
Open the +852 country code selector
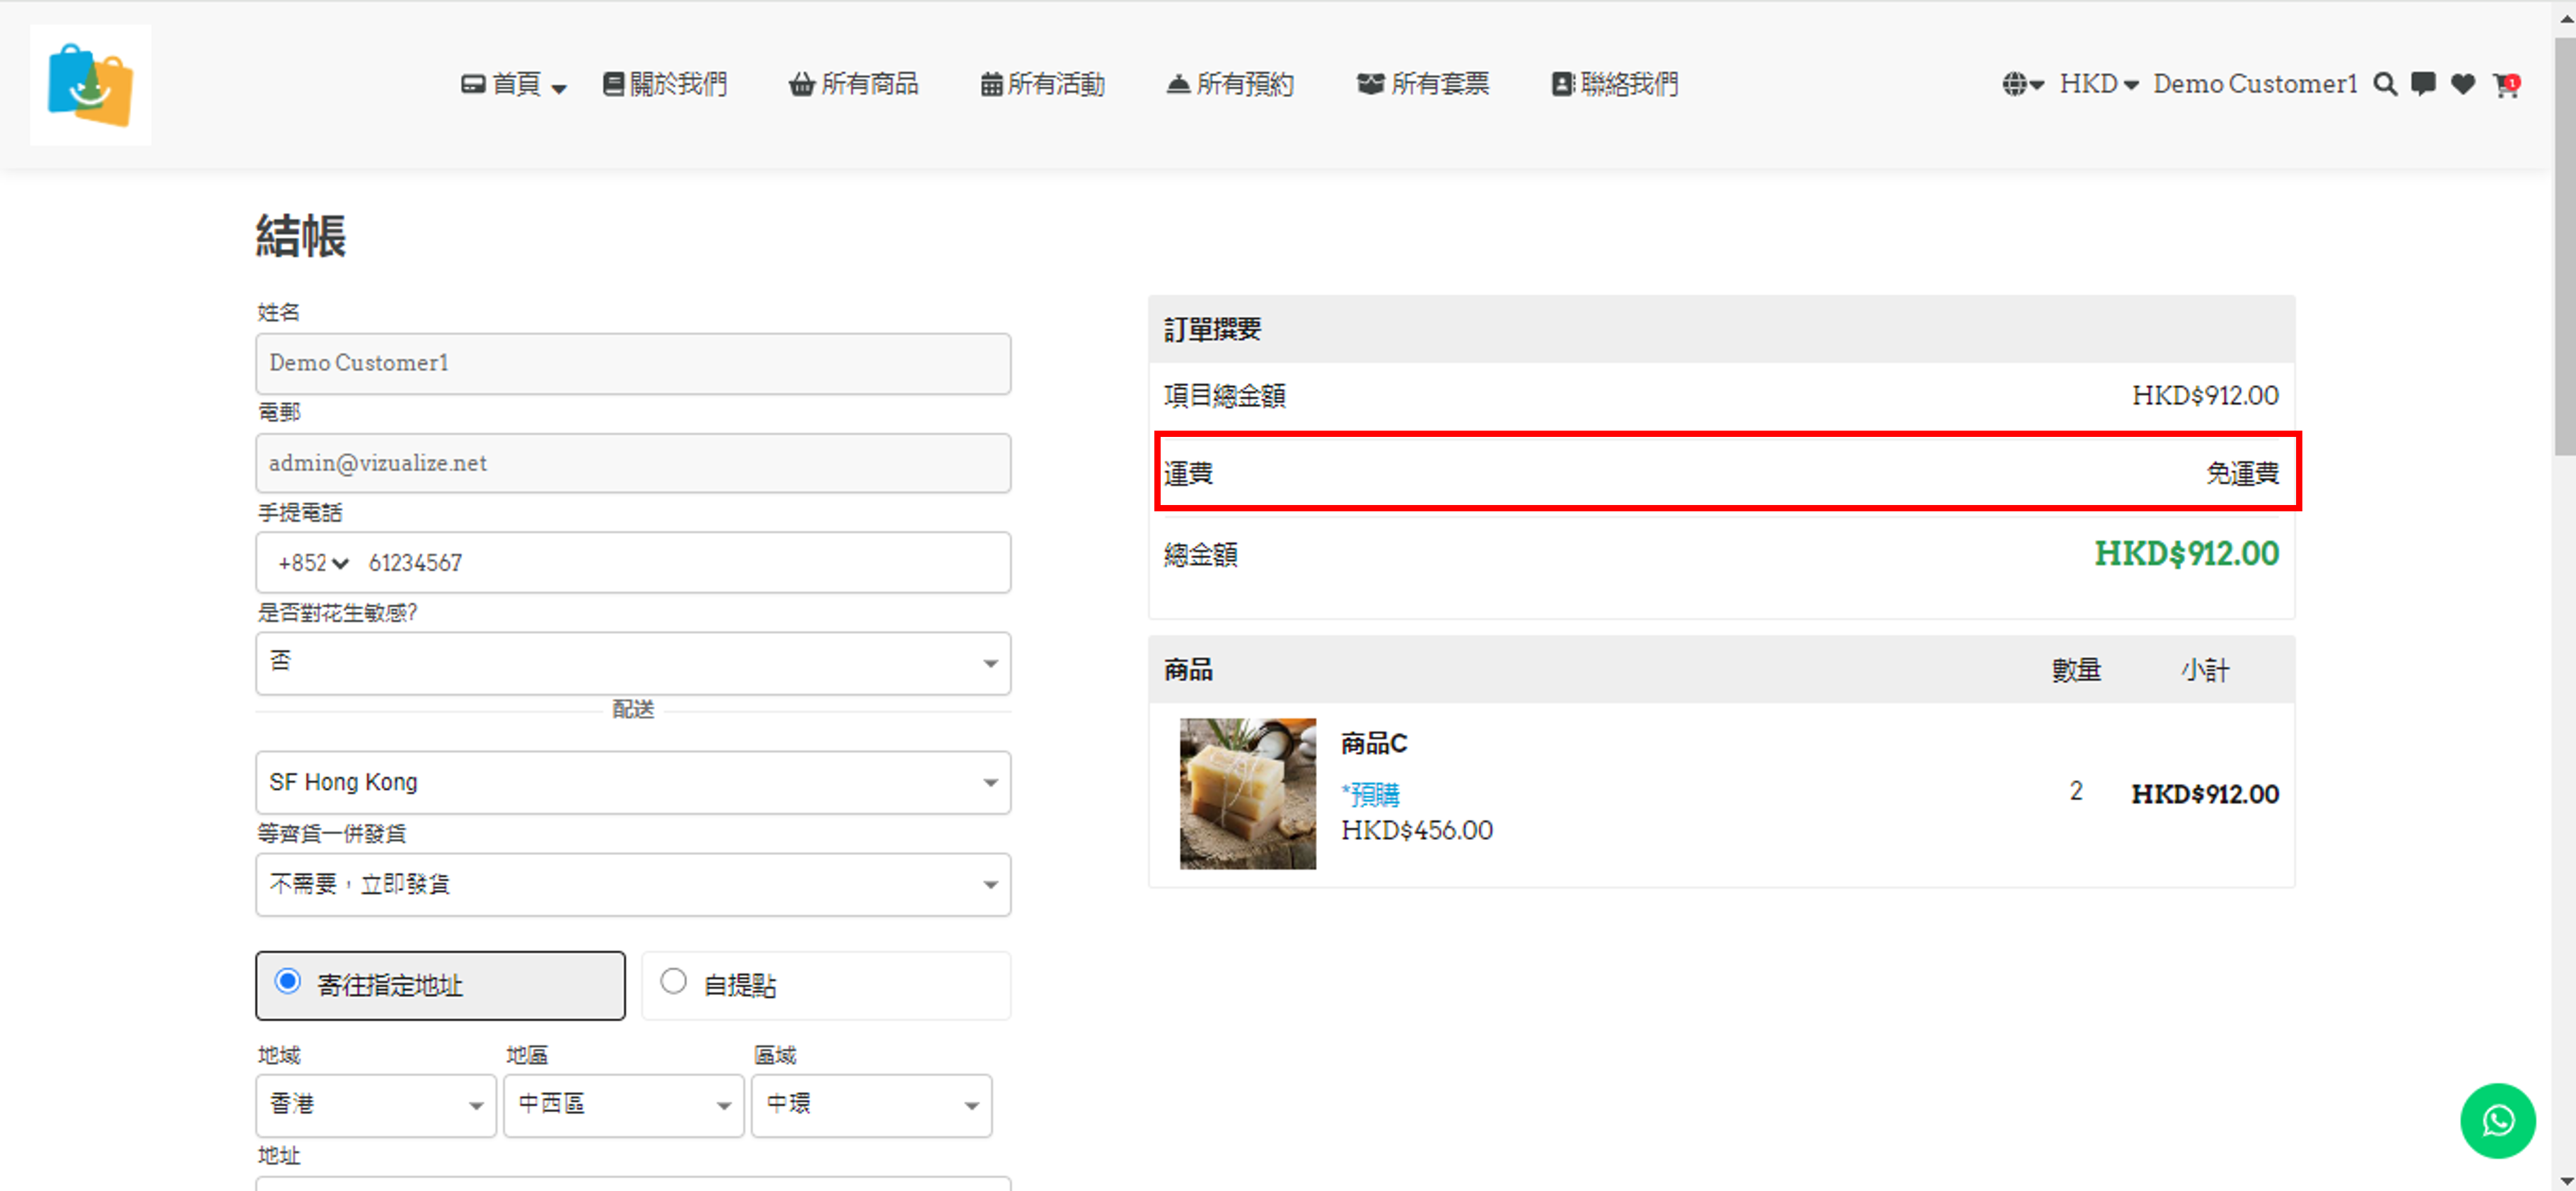tap(313, 563)
